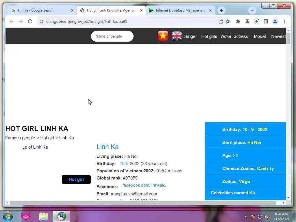Click the horizontal scroll left arrow
This screenshot has height=222, width=296.
click(8, 203)
